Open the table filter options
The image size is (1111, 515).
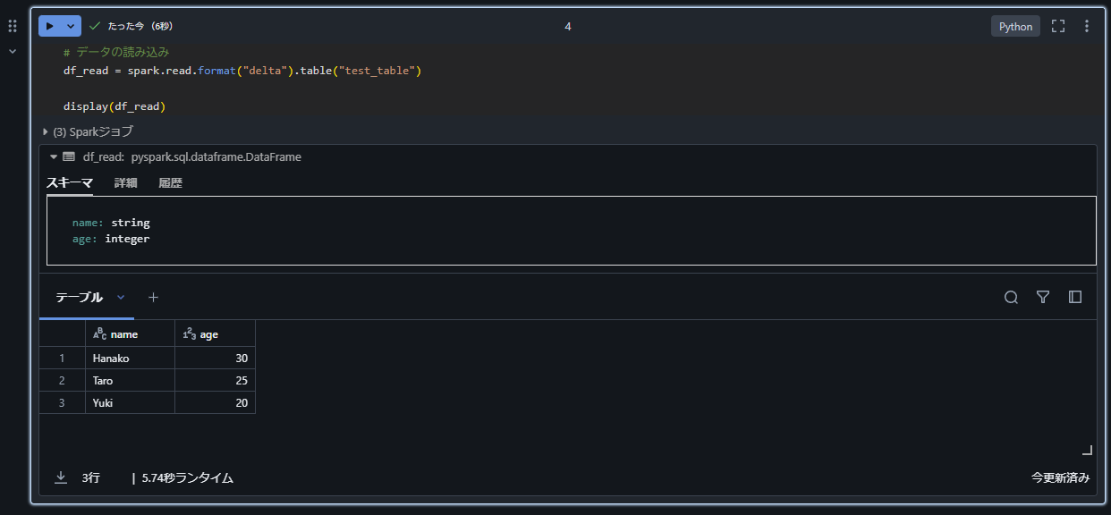pyautogui.click(x=1043, y=297)
